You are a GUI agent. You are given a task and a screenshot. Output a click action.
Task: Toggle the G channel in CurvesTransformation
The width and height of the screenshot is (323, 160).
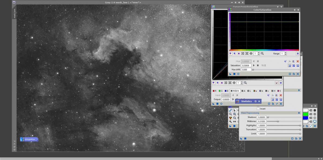tap(221, 91)
